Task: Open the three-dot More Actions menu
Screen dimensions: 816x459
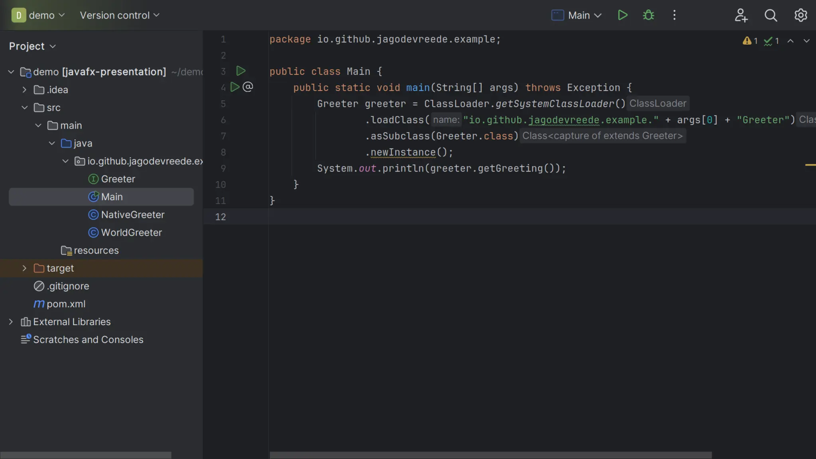Action: tap(674, 15)
